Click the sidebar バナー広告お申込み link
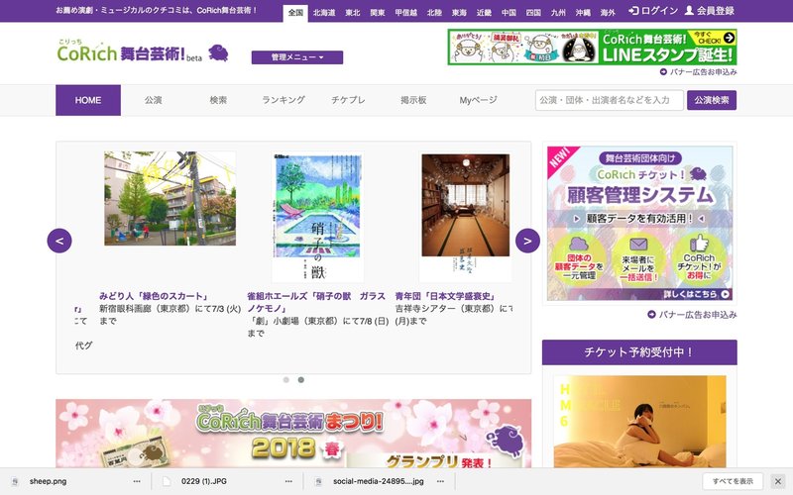The image size is (793, 495). coord(692,315)
